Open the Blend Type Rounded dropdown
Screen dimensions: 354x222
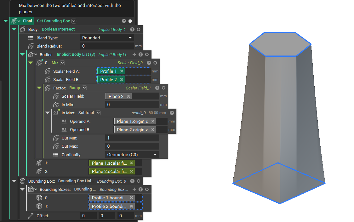tap(107, 38)
